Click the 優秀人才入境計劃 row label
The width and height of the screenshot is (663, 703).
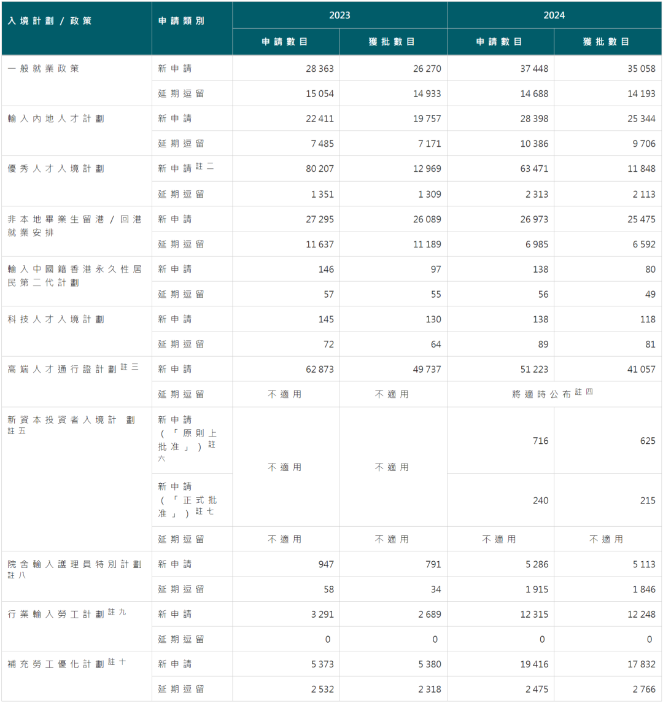56,169
